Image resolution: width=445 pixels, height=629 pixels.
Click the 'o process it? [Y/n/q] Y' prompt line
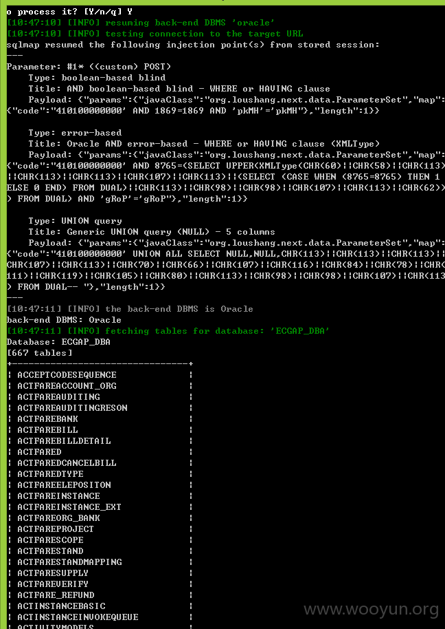(69, 12)
